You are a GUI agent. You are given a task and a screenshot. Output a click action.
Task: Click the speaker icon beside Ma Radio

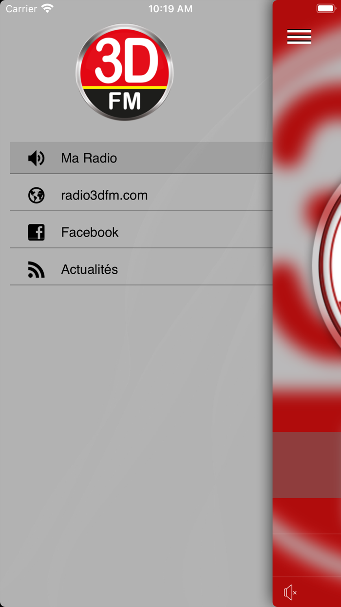click(x=36, y=158)
